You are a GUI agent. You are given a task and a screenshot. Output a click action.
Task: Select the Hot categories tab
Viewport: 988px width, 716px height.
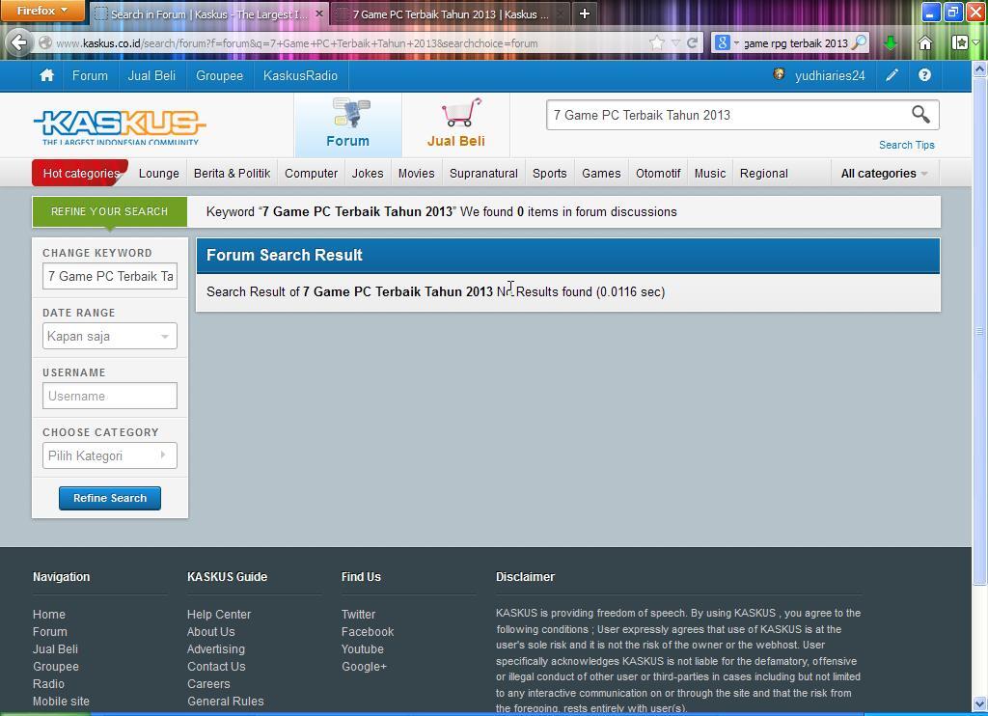coord(80,174)
